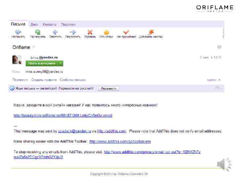Click the Перевести link under the recipient
Image resolution: width=238 pixels, height=178 pixels.
(x=20, y=80)
